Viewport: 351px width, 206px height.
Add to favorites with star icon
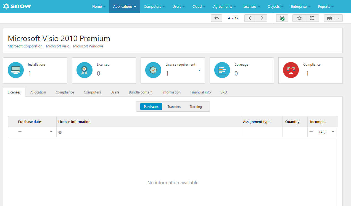[x=299, y=18]
